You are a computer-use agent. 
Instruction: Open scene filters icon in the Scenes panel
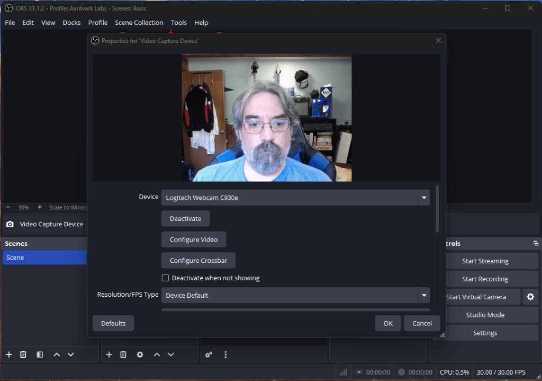click(40, 355)
